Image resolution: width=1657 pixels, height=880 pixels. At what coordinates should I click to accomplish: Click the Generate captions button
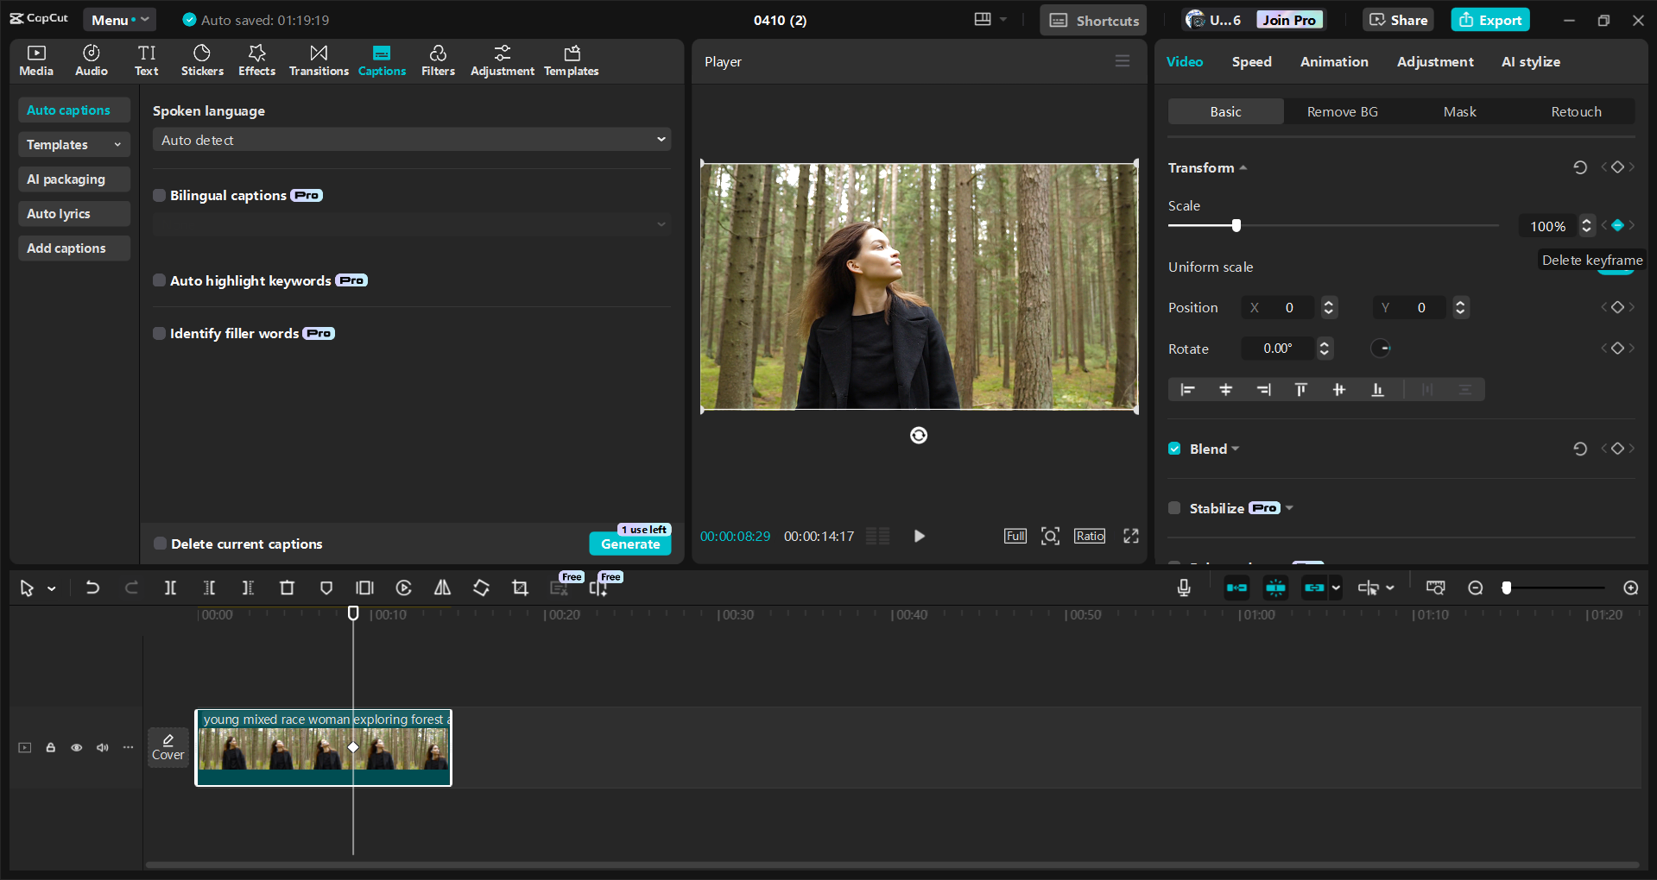pyautogui.click(x=630, y=544)
